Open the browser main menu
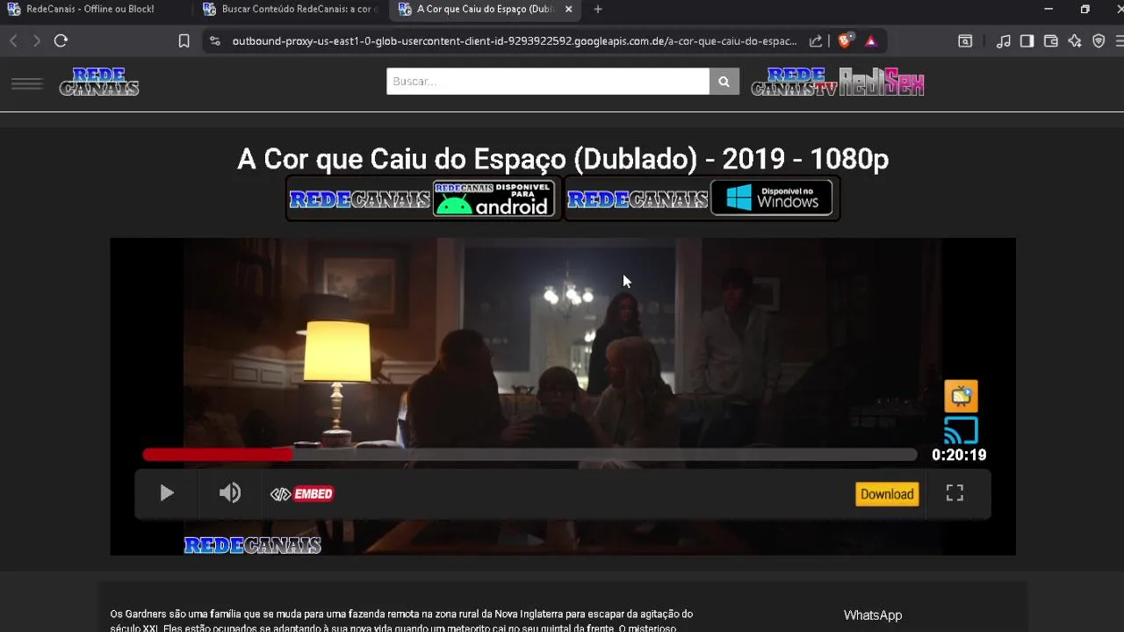 click(x=1120, y=41)
